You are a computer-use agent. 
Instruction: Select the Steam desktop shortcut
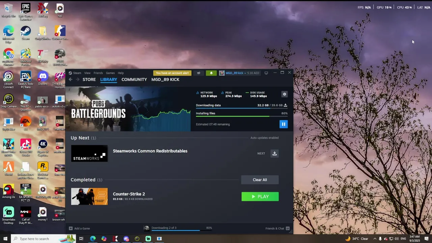(26, 33)
